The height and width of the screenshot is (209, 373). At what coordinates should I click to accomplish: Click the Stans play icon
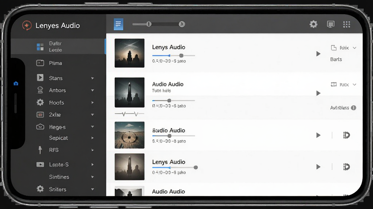pos(40,78)
